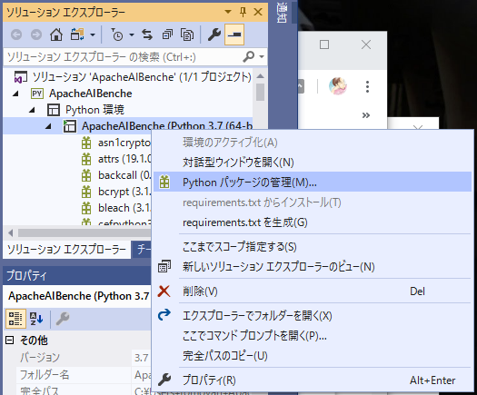Go to Home view in Solution Explorer
Image resolution: width=477 pixels, height=395 pixels.
point(56,35)
